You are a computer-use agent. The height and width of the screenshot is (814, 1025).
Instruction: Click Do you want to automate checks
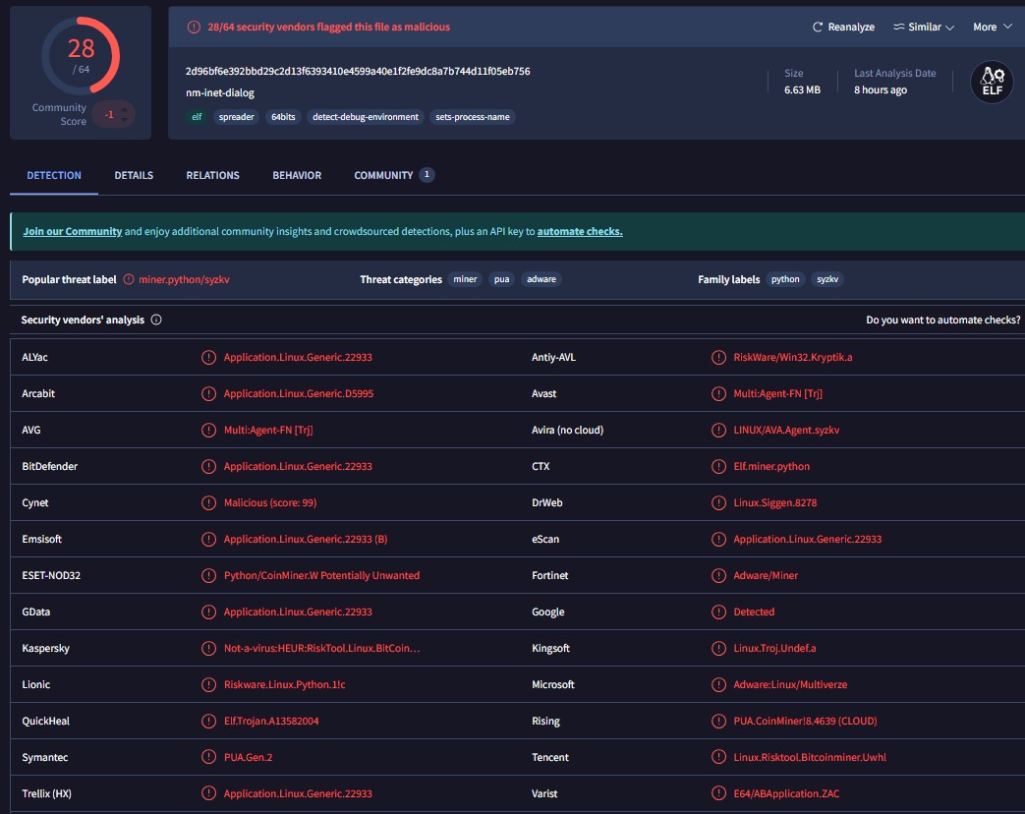[942, 320]
